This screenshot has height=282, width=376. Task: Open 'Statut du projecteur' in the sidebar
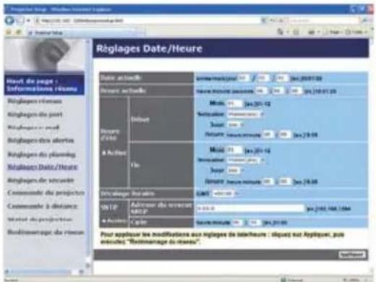[40, 219]
